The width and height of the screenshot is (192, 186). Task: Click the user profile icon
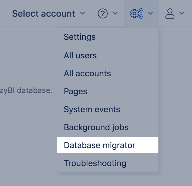tap(170, 13)
